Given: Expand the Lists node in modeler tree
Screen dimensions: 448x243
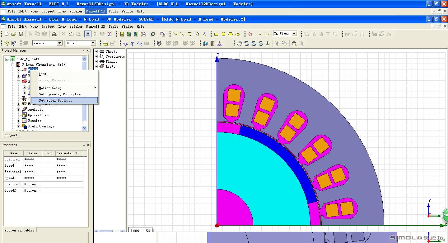Looking at the screenshot, I should tap(96, 66).
